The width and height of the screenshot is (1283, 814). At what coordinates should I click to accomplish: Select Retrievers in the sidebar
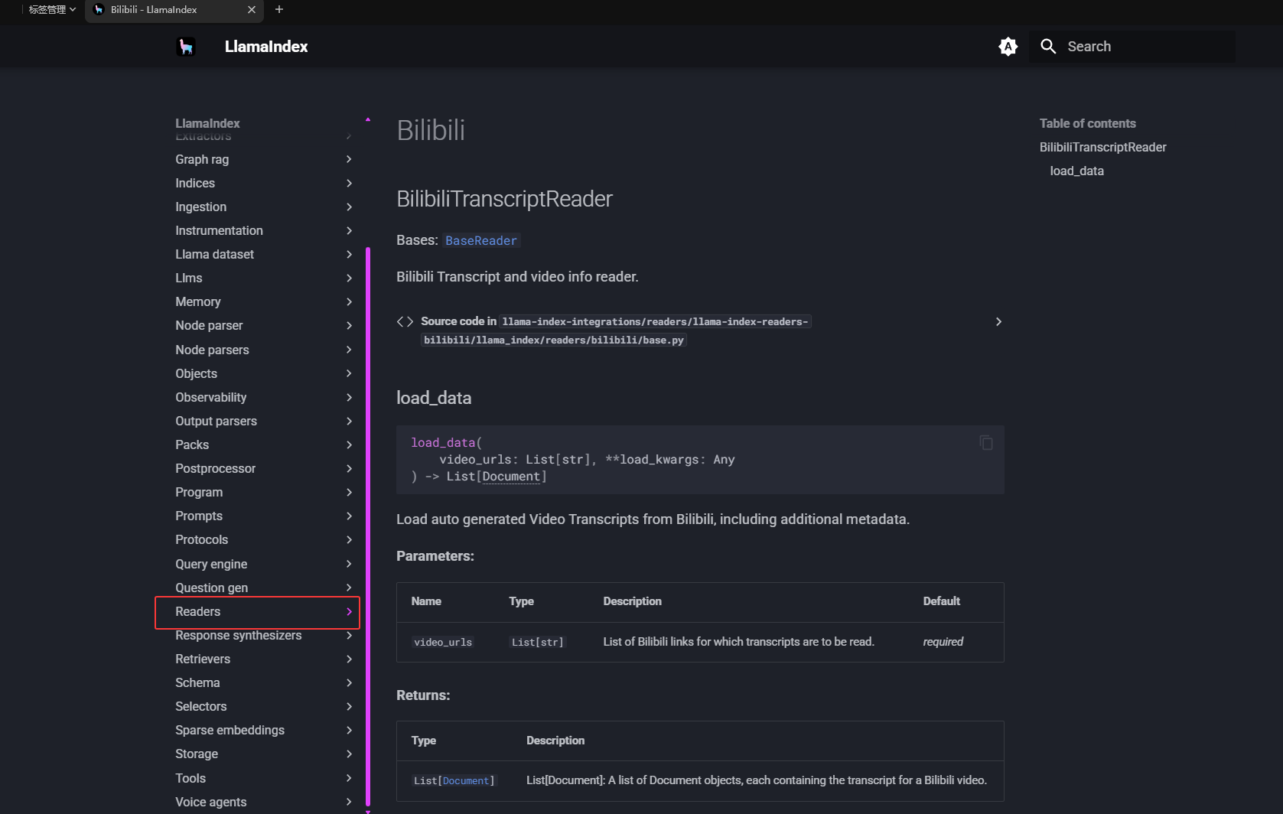tap(203, 659)
